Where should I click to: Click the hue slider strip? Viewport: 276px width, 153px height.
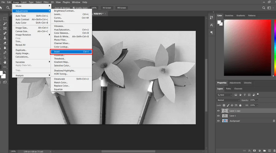tap(275, 48)
